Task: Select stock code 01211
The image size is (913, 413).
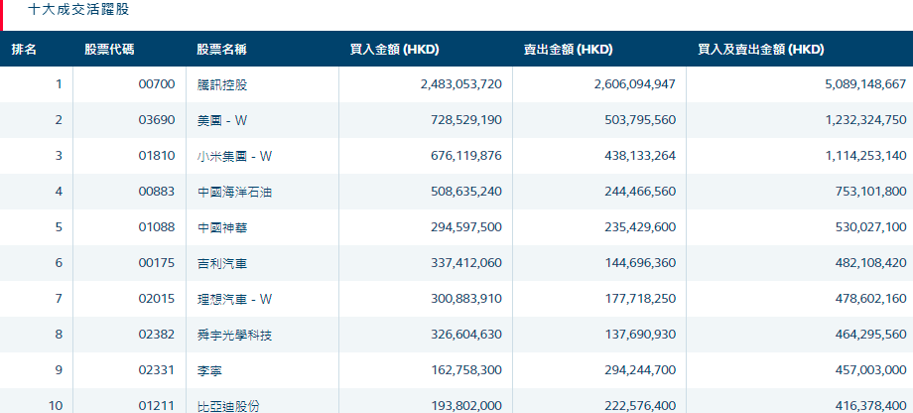Action: click(157, 406)
